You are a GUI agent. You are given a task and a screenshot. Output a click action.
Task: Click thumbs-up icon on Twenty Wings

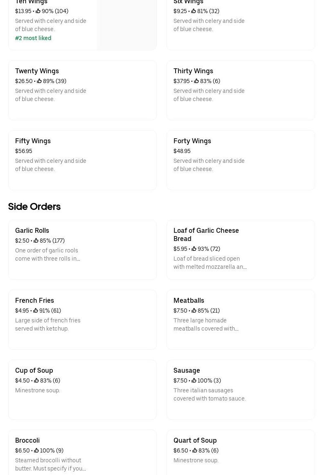39,81
